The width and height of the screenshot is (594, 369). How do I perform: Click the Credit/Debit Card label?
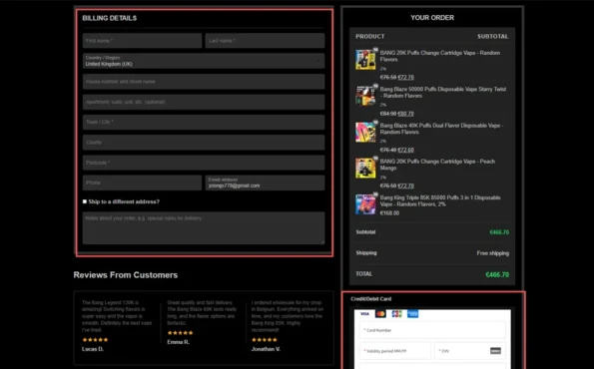coord(370,299)
